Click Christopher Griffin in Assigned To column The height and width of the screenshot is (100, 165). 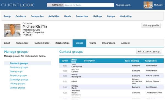pyautogui.click(x=154, y=93)
